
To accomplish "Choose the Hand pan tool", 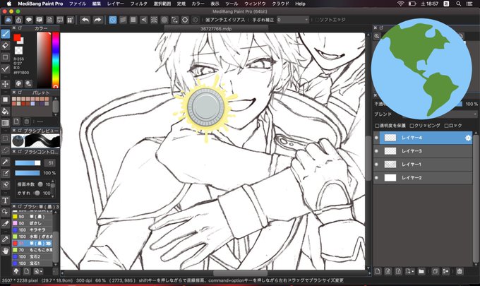I will click(x=5, y=251).
